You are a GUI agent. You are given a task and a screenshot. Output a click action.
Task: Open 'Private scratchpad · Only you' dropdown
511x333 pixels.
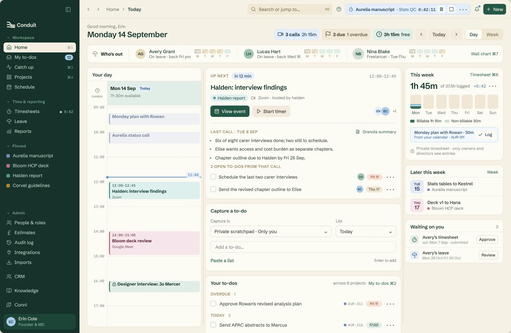pos(271,231)
